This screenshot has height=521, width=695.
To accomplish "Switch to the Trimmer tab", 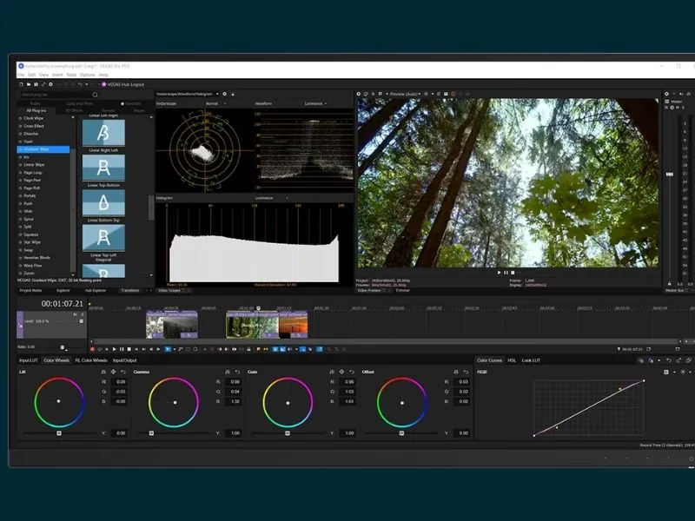I will click(x=402, y=291).
